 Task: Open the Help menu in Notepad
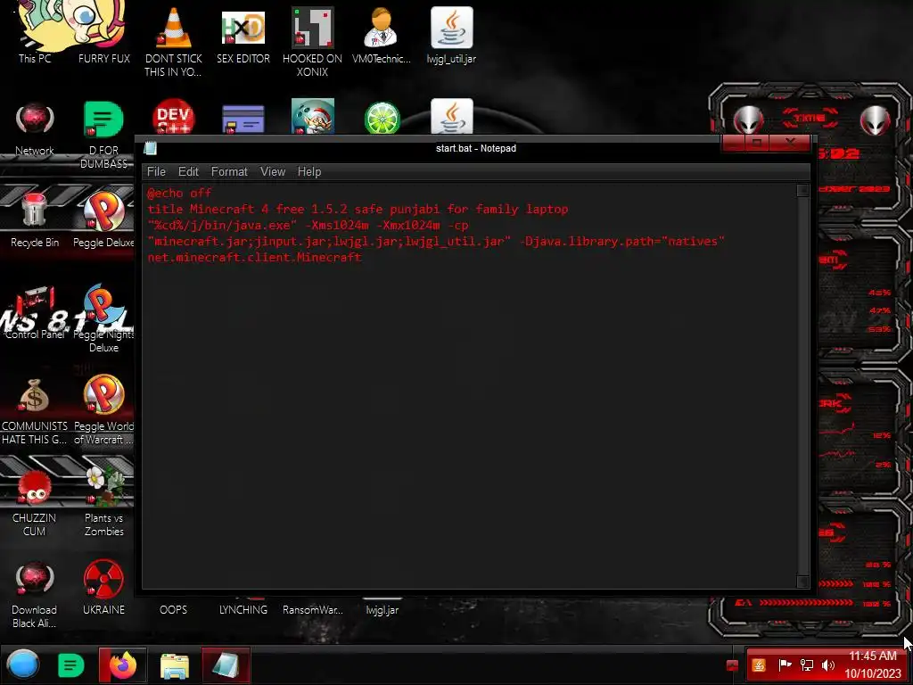click(309, 172)
